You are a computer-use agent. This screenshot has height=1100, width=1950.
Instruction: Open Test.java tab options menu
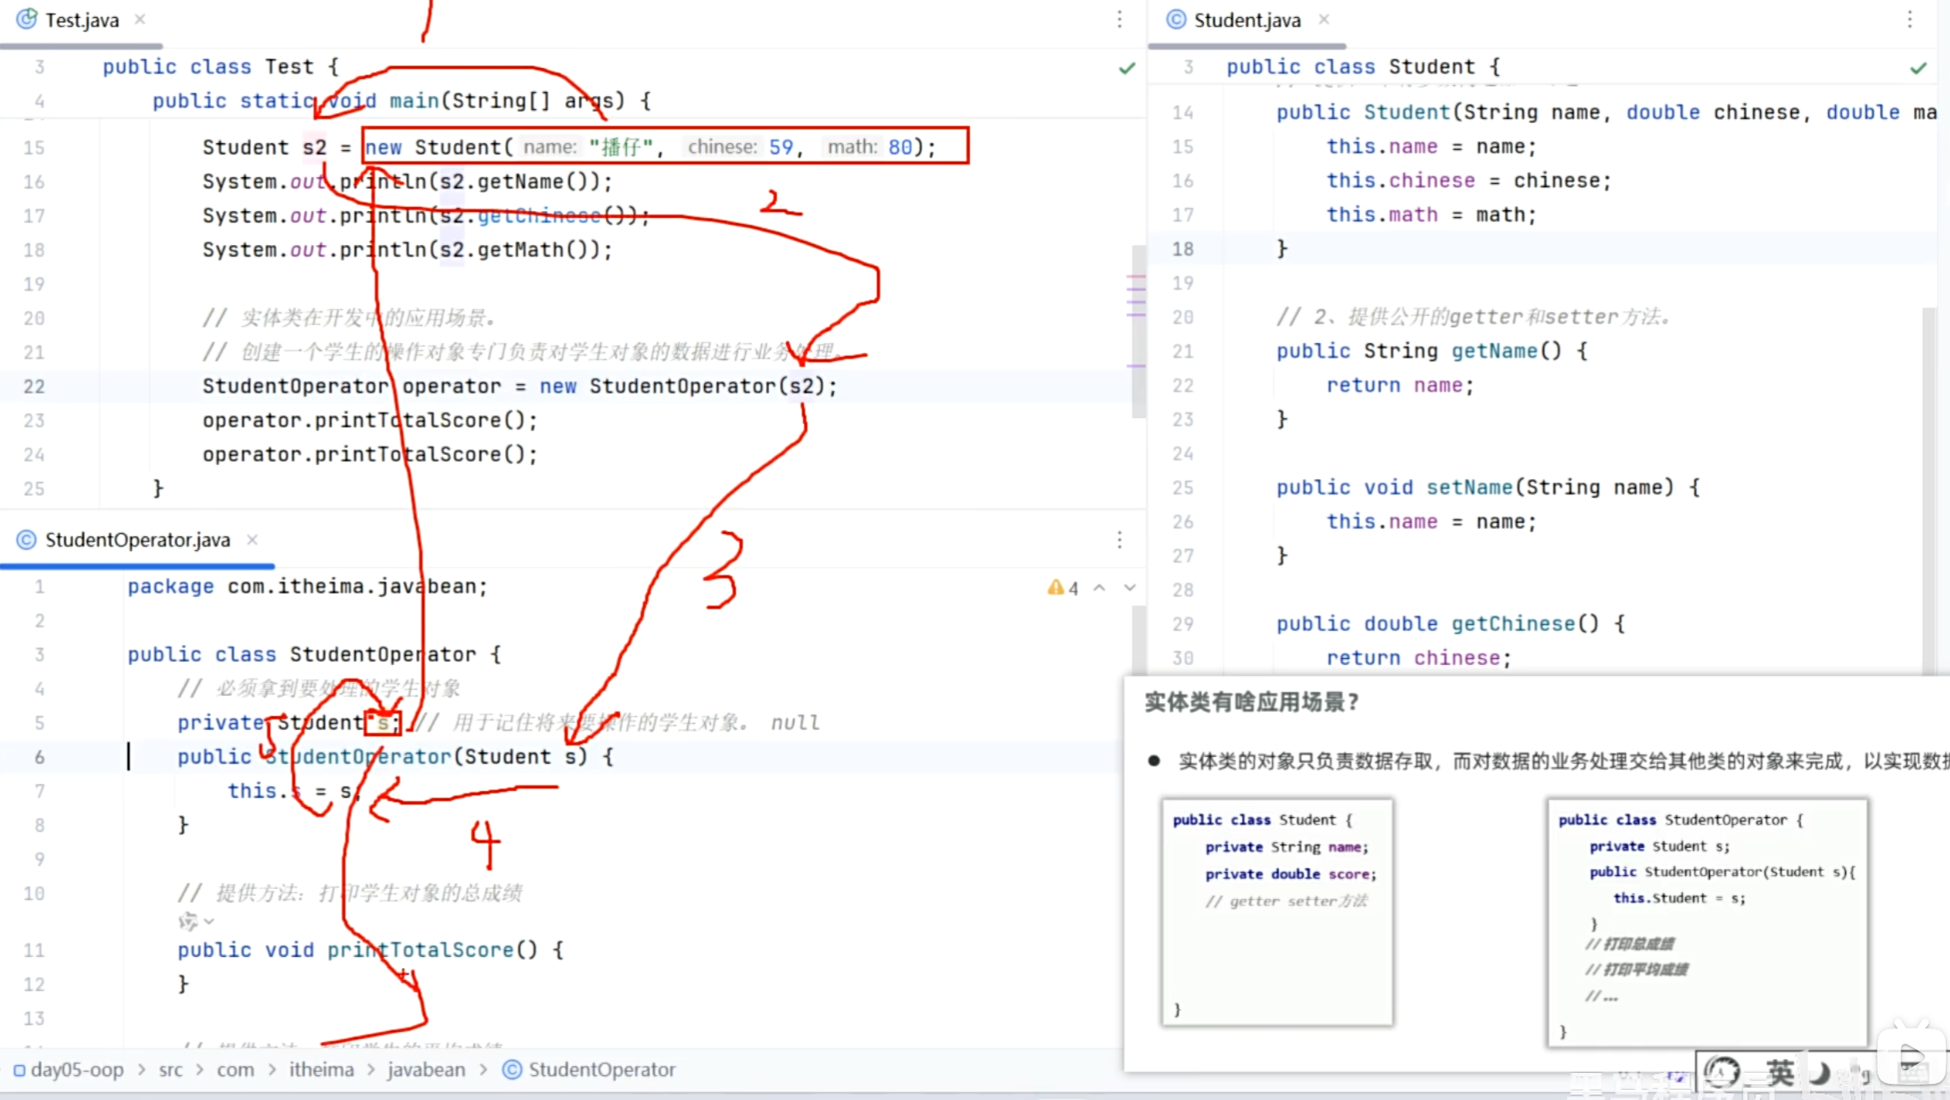pyautogui.click(x=1119, y=20)
